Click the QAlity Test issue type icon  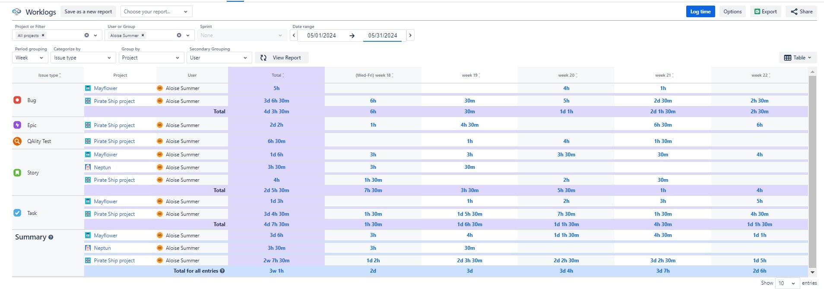point(17,141)
